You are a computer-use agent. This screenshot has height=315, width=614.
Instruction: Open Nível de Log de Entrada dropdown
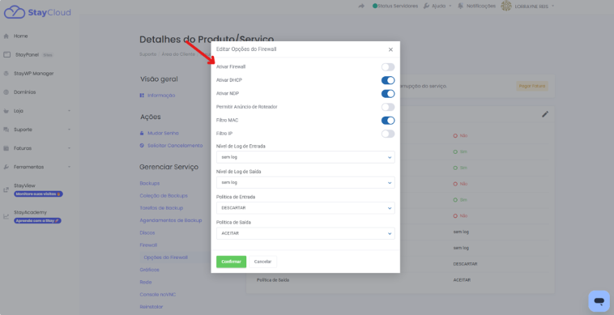(305, 157)
